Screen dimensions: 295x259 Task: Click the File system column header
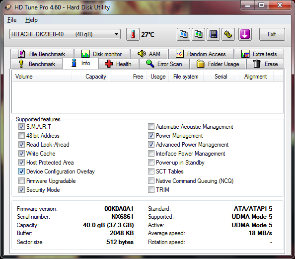click(x=186, y=77)
